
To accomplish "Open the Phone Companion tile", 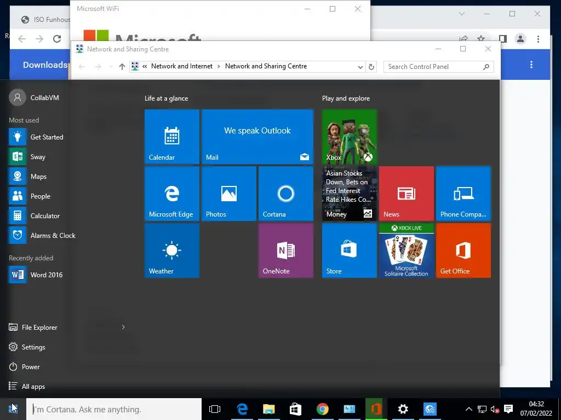I will 463,194.
